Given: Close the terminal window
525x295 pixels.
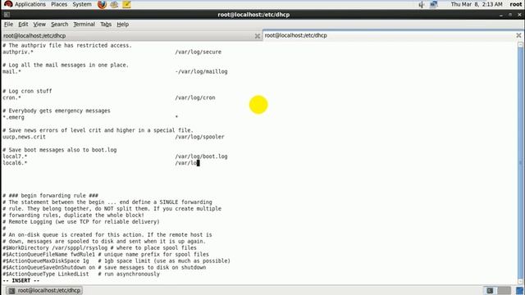Looking at the screenshot, I should click(519, 15).
